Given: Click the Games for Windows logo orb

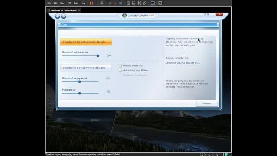Looking at the screenshot, I should 125,16.
